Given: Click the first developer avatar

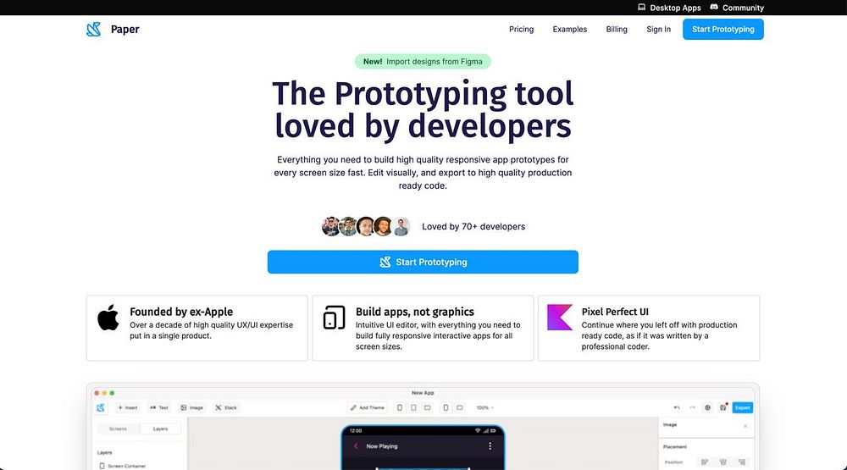Looking at the screenshot, I should point(330,226).
